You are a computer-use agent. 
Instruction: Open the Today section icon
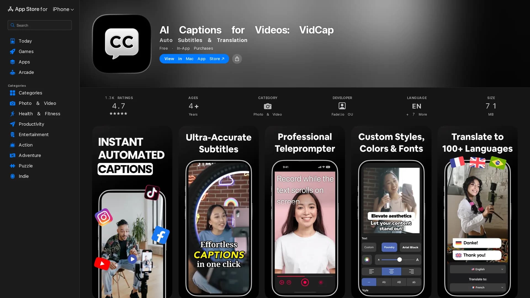pyautogui.click(x=12, y=41)
